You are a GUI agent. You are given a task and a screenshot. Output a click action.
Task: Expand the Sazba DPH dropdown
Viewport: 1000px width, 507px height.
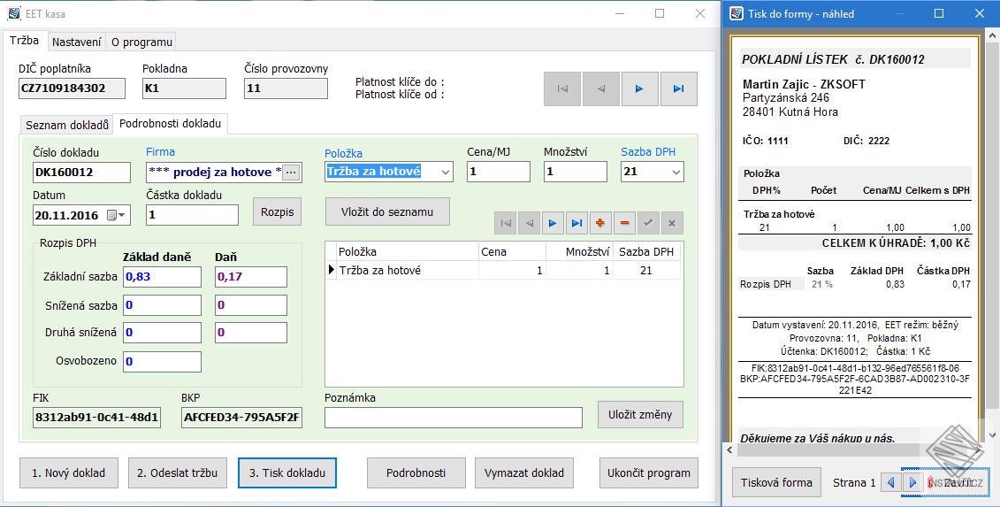point(676,172)
